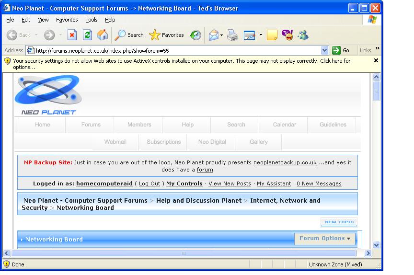Select the Home navigation tab
The image size is (414, 275).
pyautogui.click(x=42, y=125)
